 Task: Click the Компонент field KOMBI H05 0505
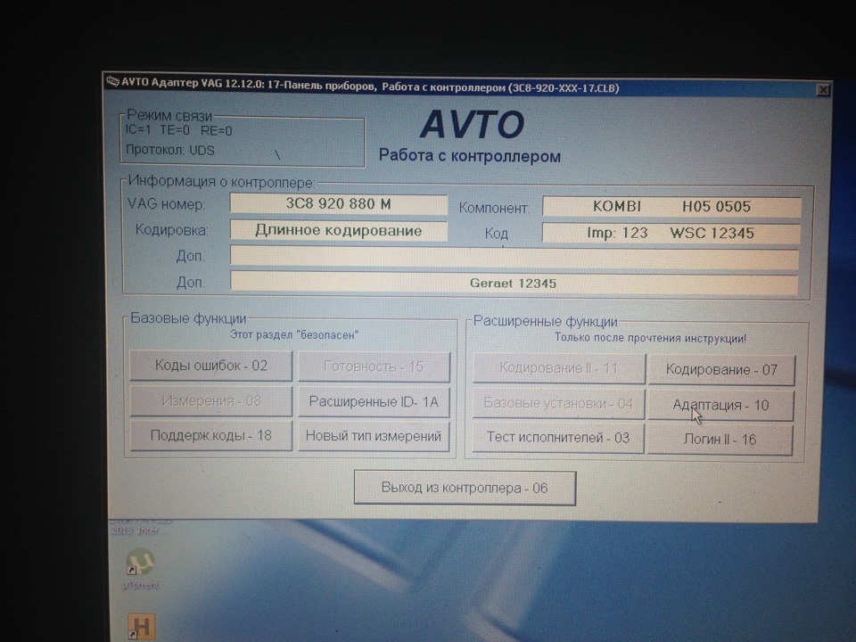coord(671,206)
